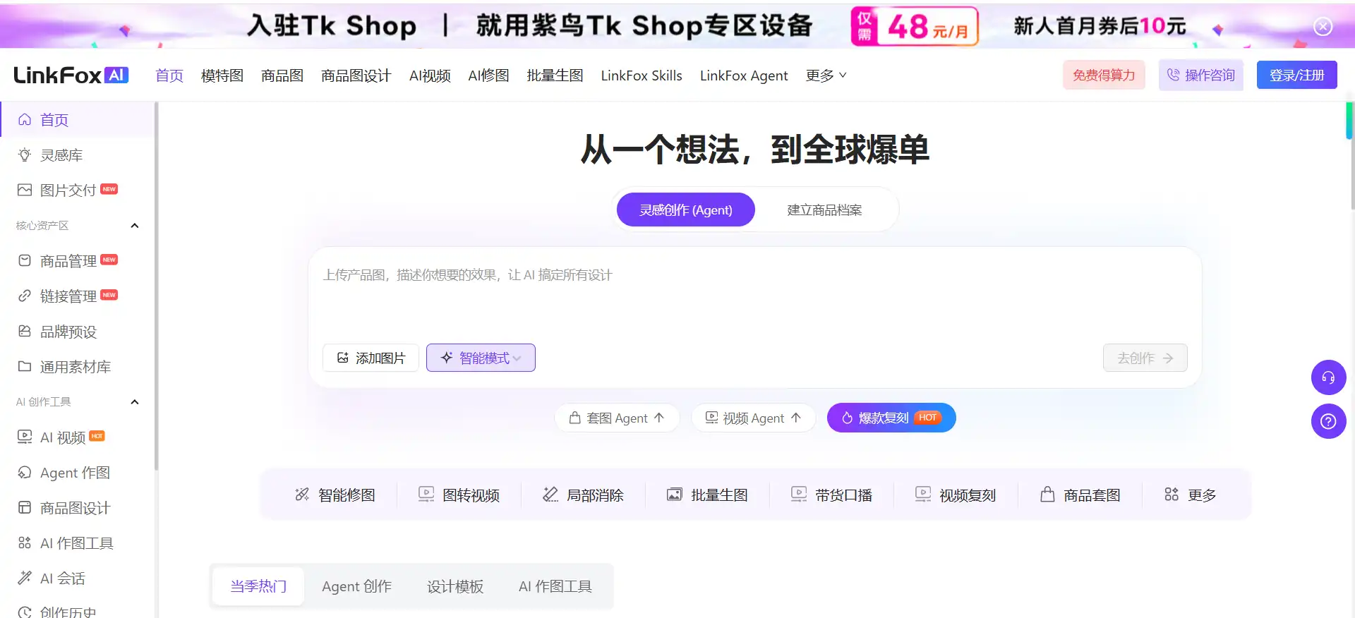This screenshot has height=618, width=1355.
Task: Open 商品图设计 in top navigation
Action: point(356,75)
